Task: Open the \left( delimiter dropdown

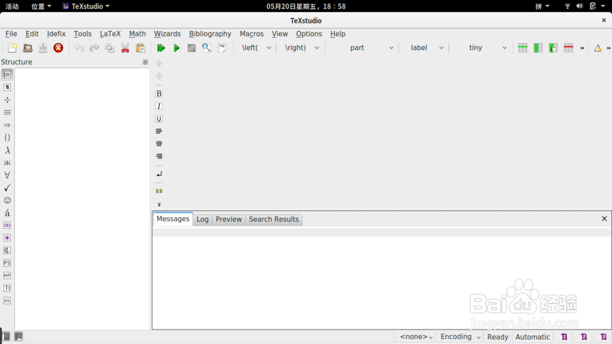Action: point(256,48)
